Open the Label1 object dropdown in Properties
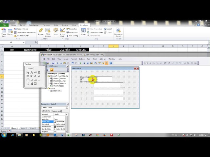 [67, 108]
